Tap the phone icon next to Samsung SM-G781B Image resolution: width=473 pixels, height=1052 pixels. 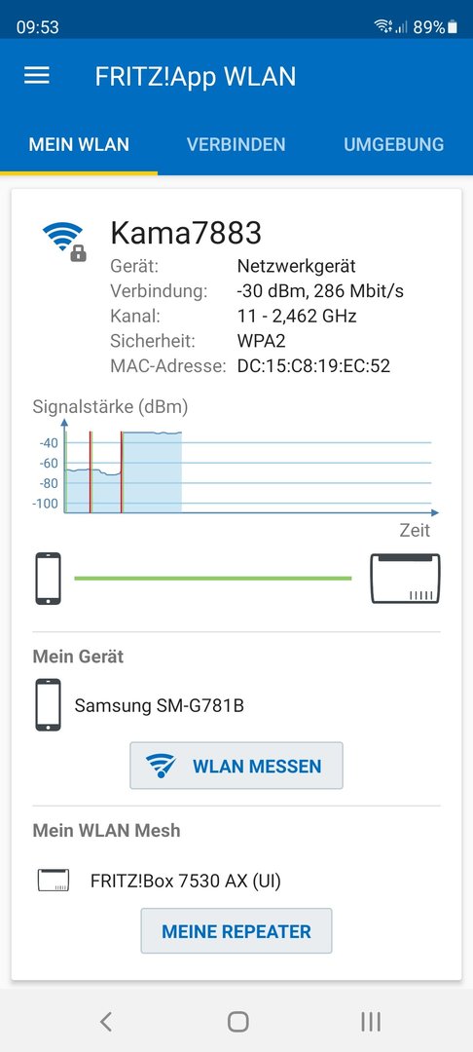pos(49,705)
